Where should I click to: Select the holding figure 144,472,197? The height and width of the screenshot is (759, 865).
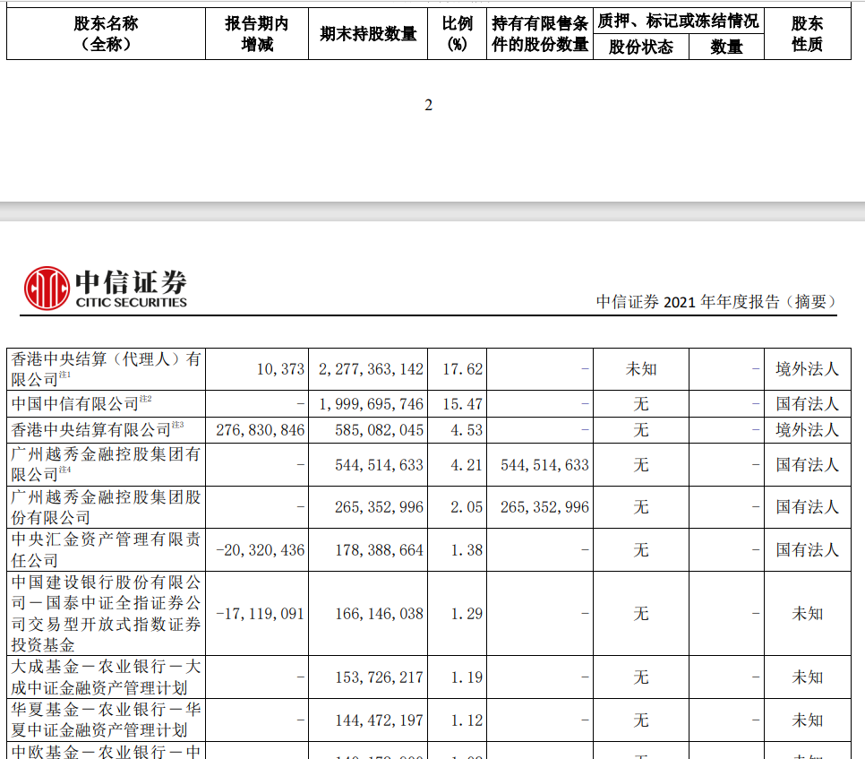coord(379,720)
